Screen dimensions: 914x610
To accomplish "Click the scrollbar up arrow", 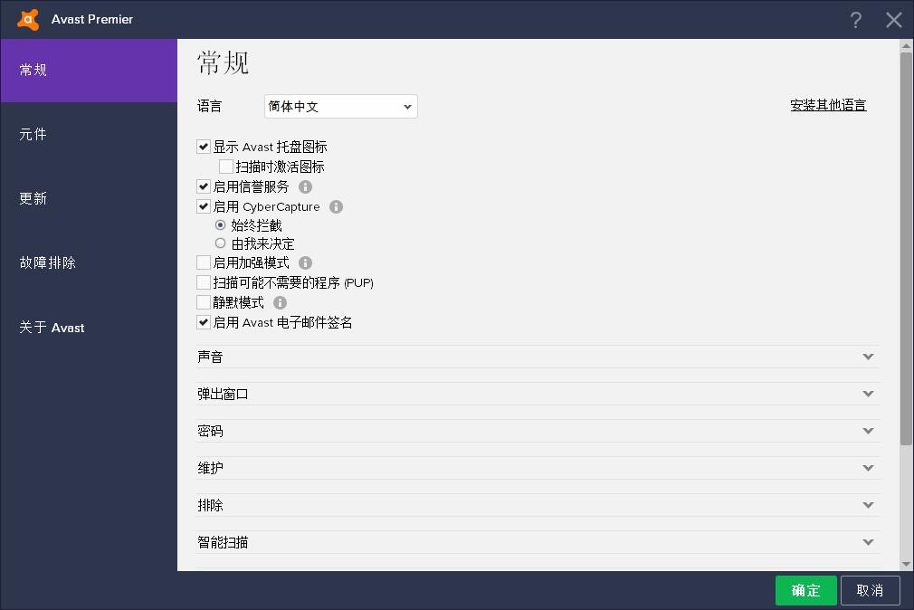I will tap(906, 45).
